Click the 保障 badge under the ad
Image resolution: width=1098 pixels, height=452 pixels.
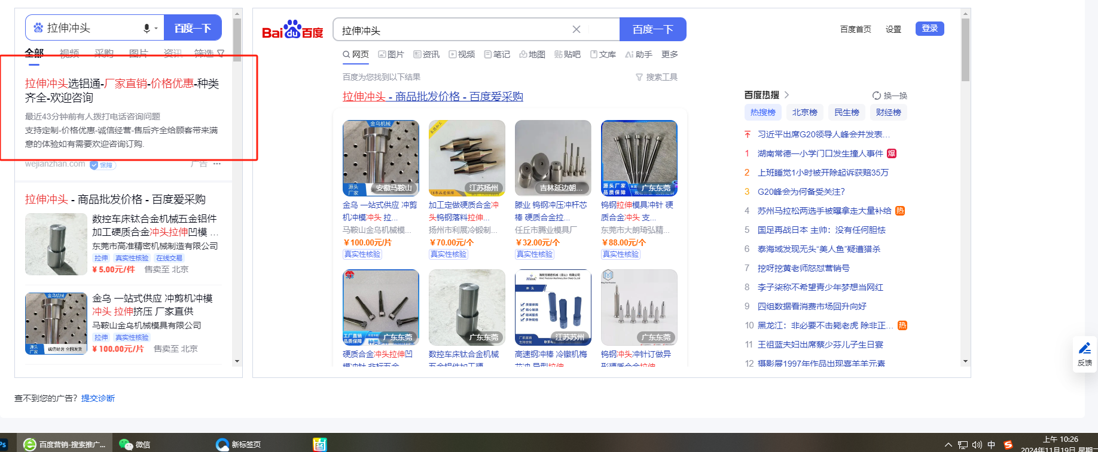pyautogui.click(x=103, y=165)
